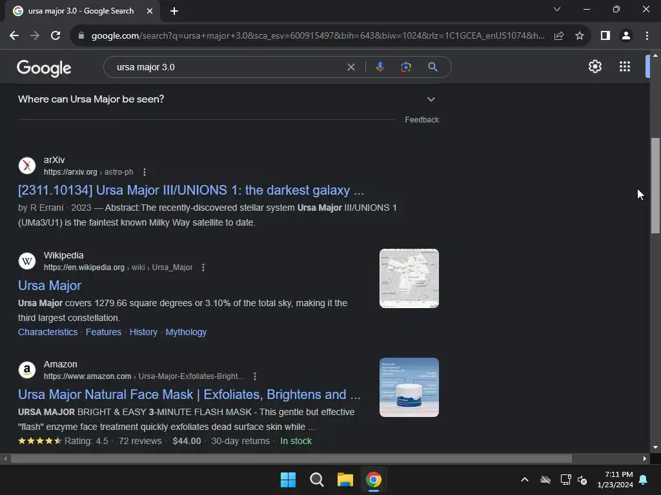Open the Windows Start menu
Image resolution: width=661 pixels, height=495 pixels.
tap(289, 480)
